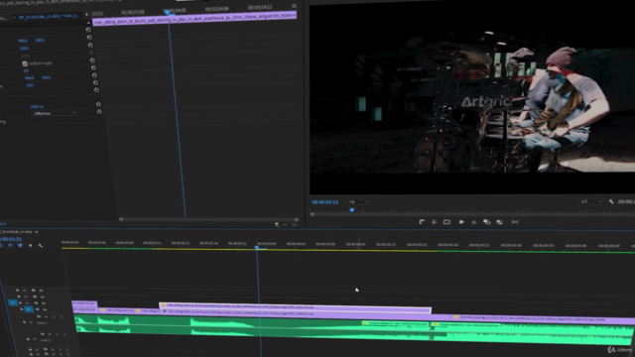The image size is (635, 357).
Task: Open the Timeline Display Settings wrench
Action: click(x=40, y=245)
